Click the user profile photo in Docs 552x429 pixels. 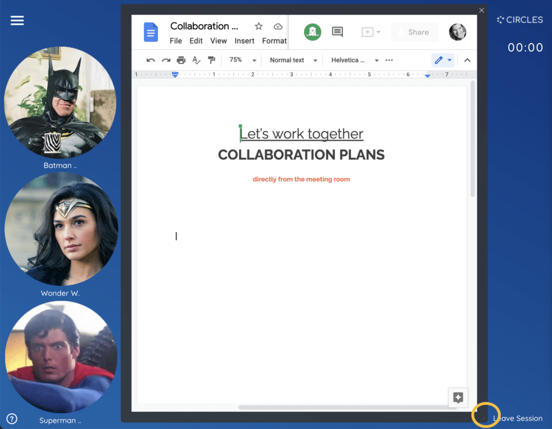[x=458, y=32]
